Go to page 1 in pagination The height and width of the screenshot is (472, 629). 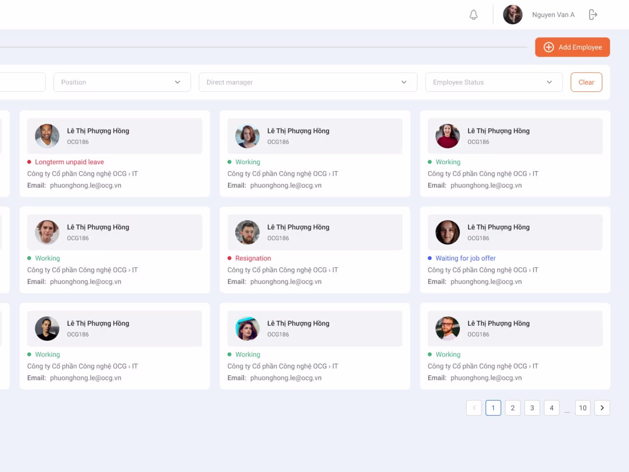pyautogui.click(x=493, y=408)
